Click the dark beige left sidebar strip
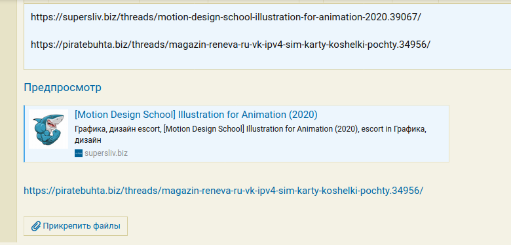 (x=9, y=121)
